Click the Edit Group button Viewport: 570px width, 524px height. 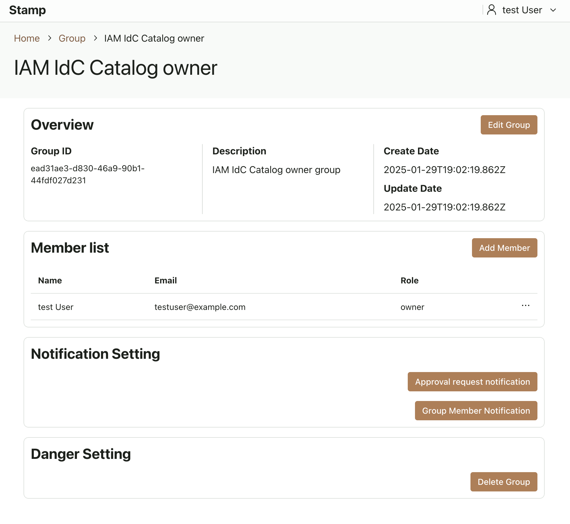click(x=509, y=125)
